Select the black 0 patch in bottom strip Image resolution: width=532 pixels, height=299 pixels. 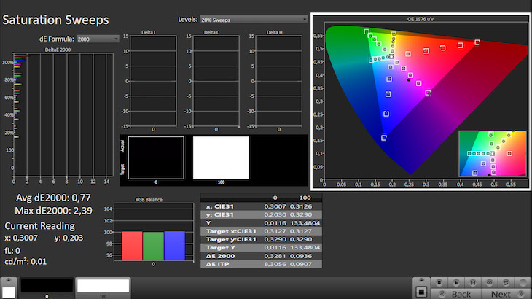click(x=47, y=285)
